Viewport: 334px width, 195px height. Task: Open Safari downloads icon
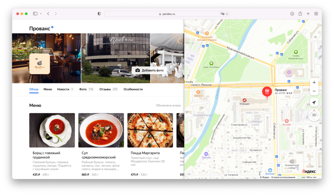[292, 14]
